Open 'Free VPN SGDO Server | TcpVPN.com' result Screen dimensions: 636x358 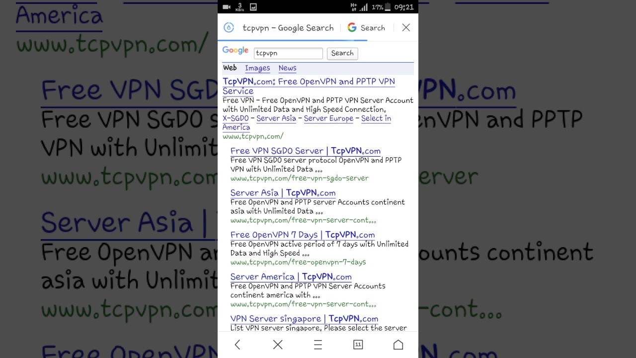click(306, 151)
